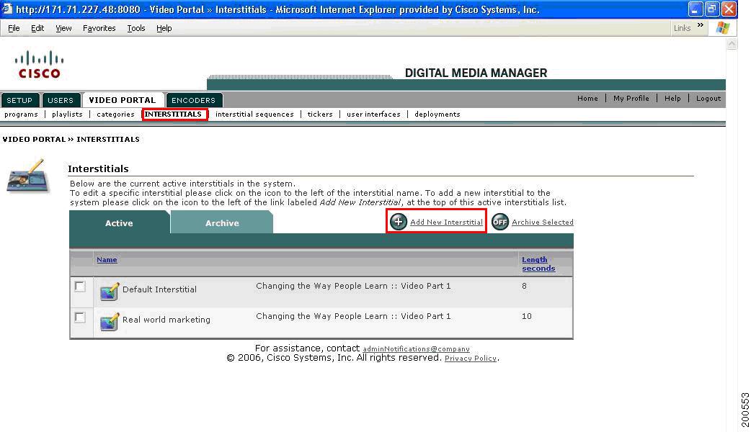The width and height of the screenshot is (751, 432).
Task: Open the File menu
Action: (14, 28)
